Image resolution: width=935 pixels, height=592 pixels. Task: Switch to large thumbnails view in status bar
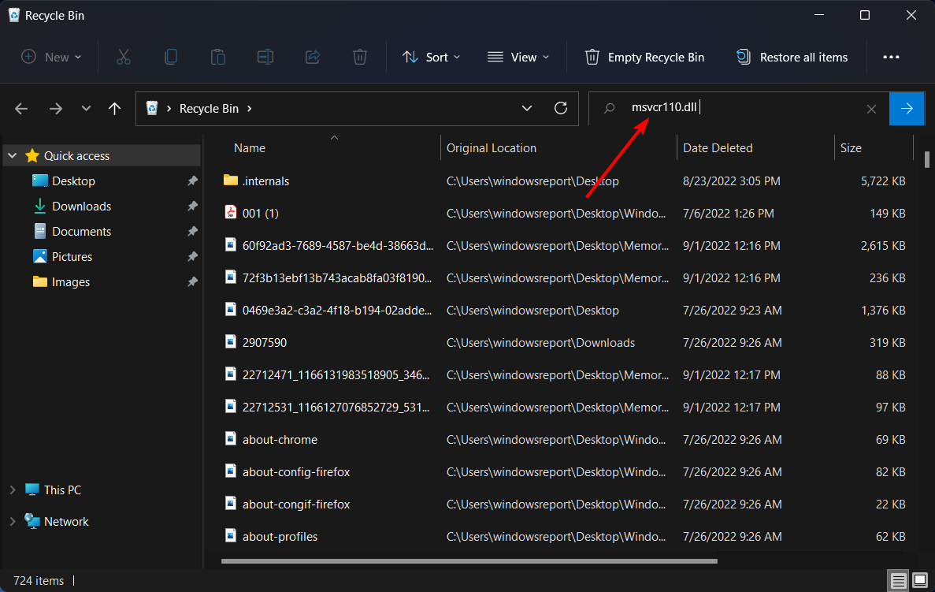click(x=918, y=581)
